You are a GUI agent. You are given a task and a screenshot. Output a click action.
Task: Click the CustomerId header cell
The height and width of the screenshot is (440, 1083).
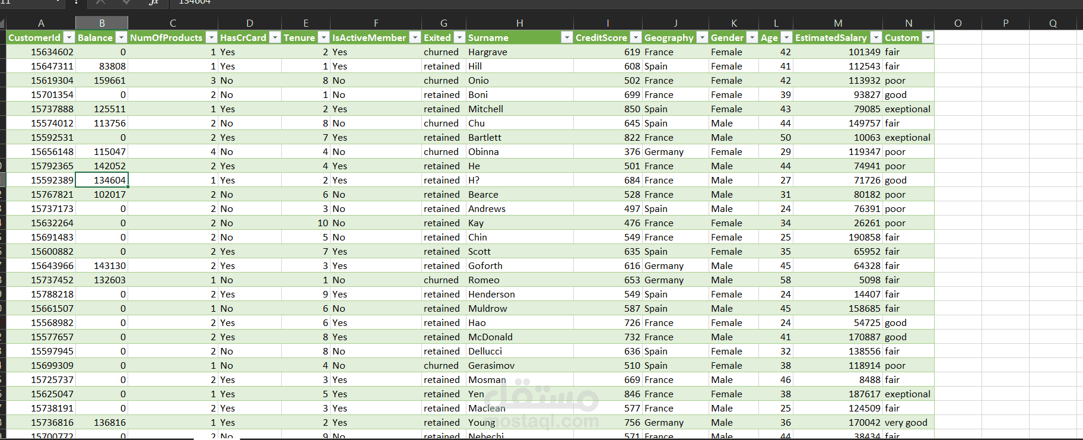coord(41,37)
